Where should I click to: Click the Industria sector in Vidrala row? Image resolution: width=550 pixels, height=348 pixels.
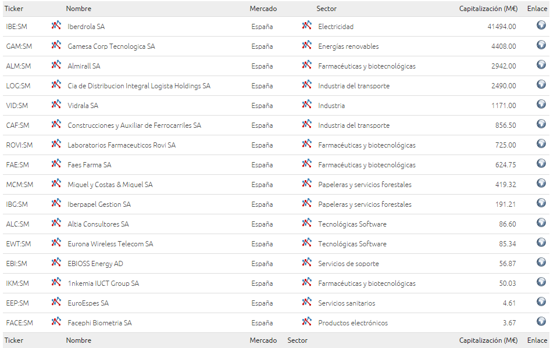point(331,106)
